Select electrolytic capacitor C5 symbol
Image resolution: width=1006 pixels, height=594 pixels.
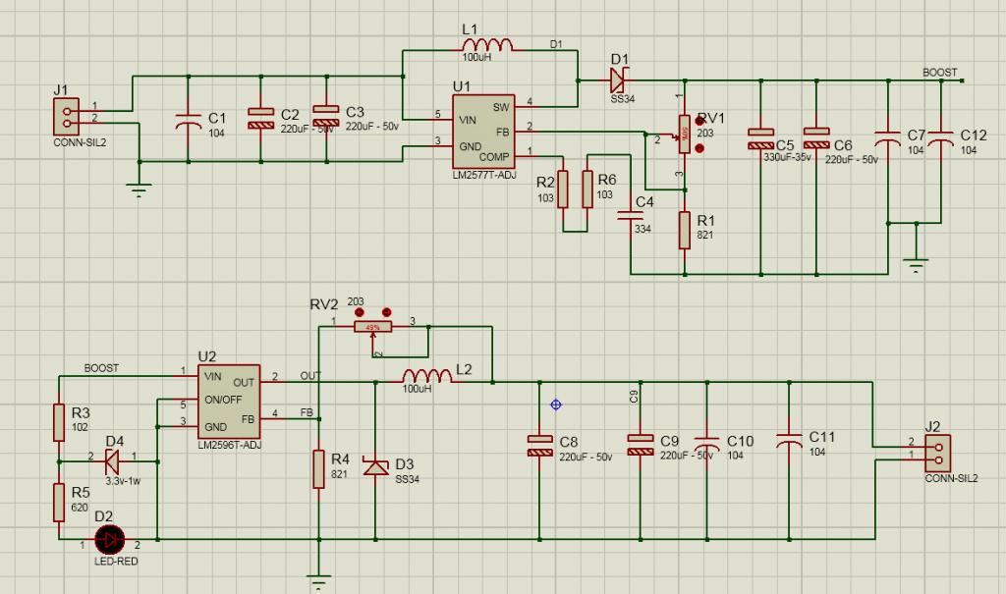click(761, 138)
